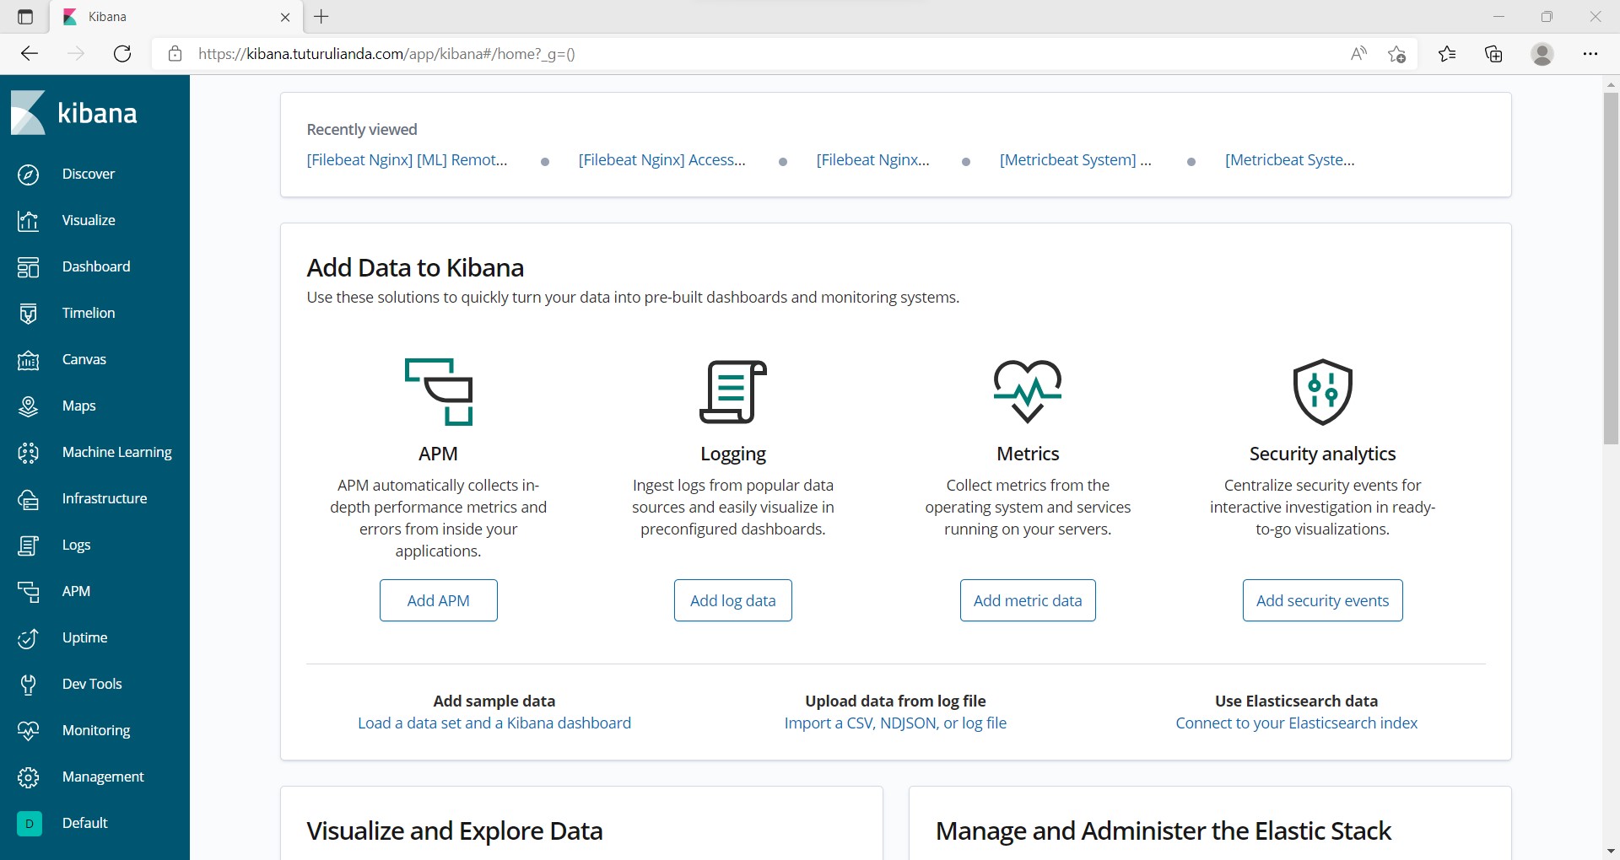The height and width of the screenshot is (860, 1620).
Task: Add page to favorites star icon
Action: pos(1397,54)
